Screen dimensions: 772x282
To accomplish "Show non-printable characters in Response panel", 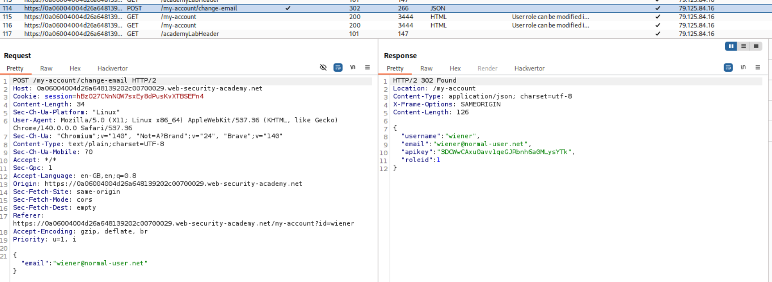I will (743, 67).
